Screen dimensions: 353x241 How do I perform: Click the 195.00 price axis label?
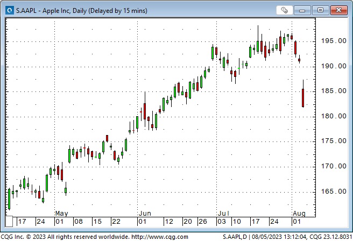pos(334,41)
